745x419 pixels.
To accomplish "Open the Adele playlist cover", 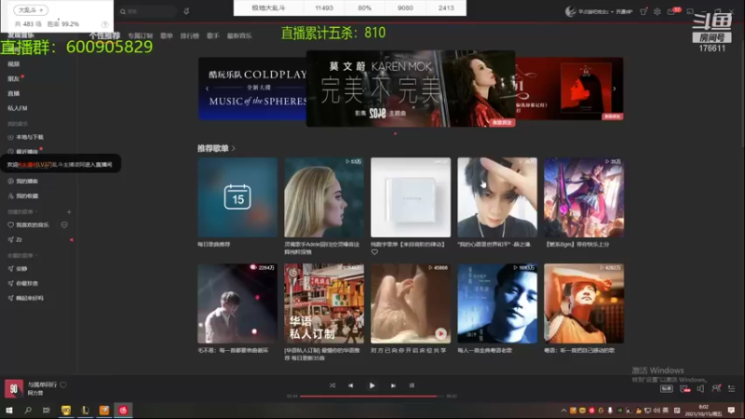I will (x=324, y=197).
